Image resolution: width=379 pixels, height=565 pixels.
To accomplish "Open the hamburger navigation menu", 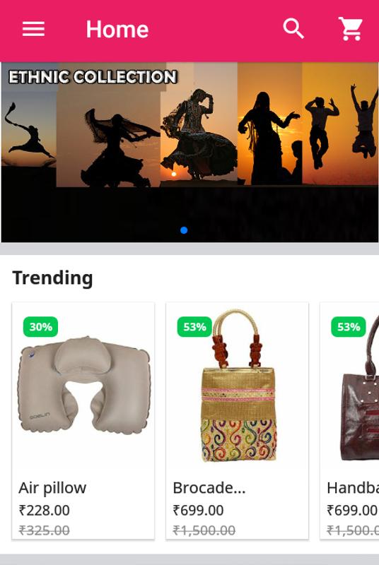I will coord(33,29).
